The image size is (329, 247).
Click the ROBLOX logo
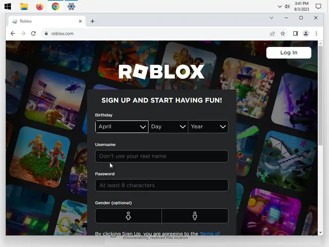pyautogui.click(x=161, y=72)
